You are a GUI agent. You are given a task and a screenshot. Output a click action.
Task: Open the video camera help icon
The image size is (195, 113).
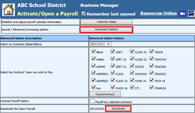(x=182, y=14)
